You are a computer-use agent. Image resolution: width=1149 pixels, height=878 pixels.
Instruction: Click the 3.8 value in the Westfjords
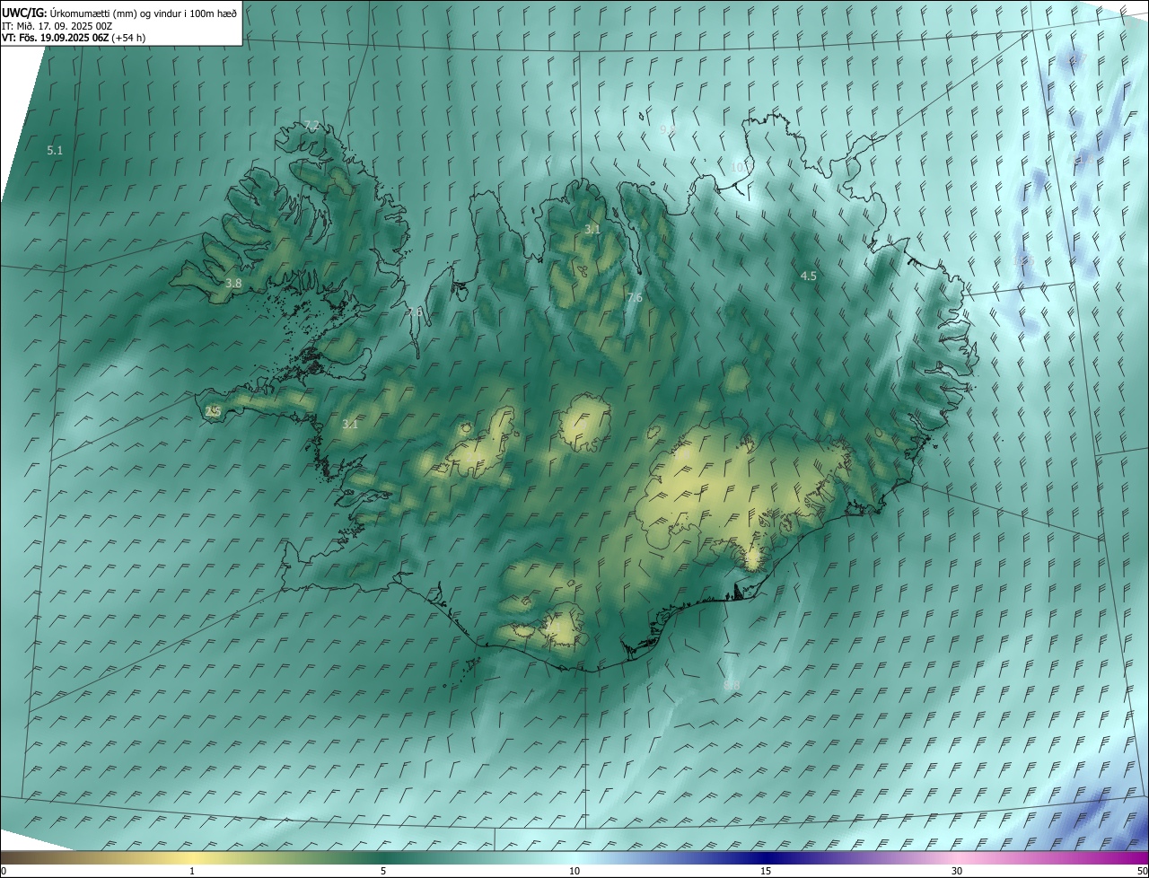233,283
